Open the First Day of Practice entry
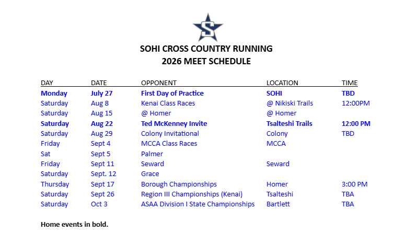 tap(172, 93)
